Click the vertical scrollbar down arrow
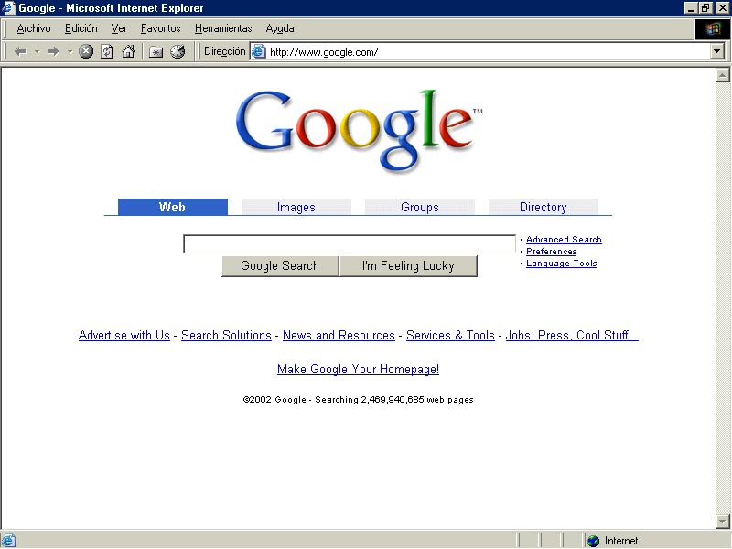732x549 pixels. 723,522
